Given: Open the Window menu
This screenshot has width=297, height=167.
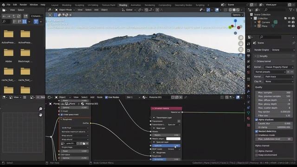Looking at the screenshot, I should [x=34, y=5].
